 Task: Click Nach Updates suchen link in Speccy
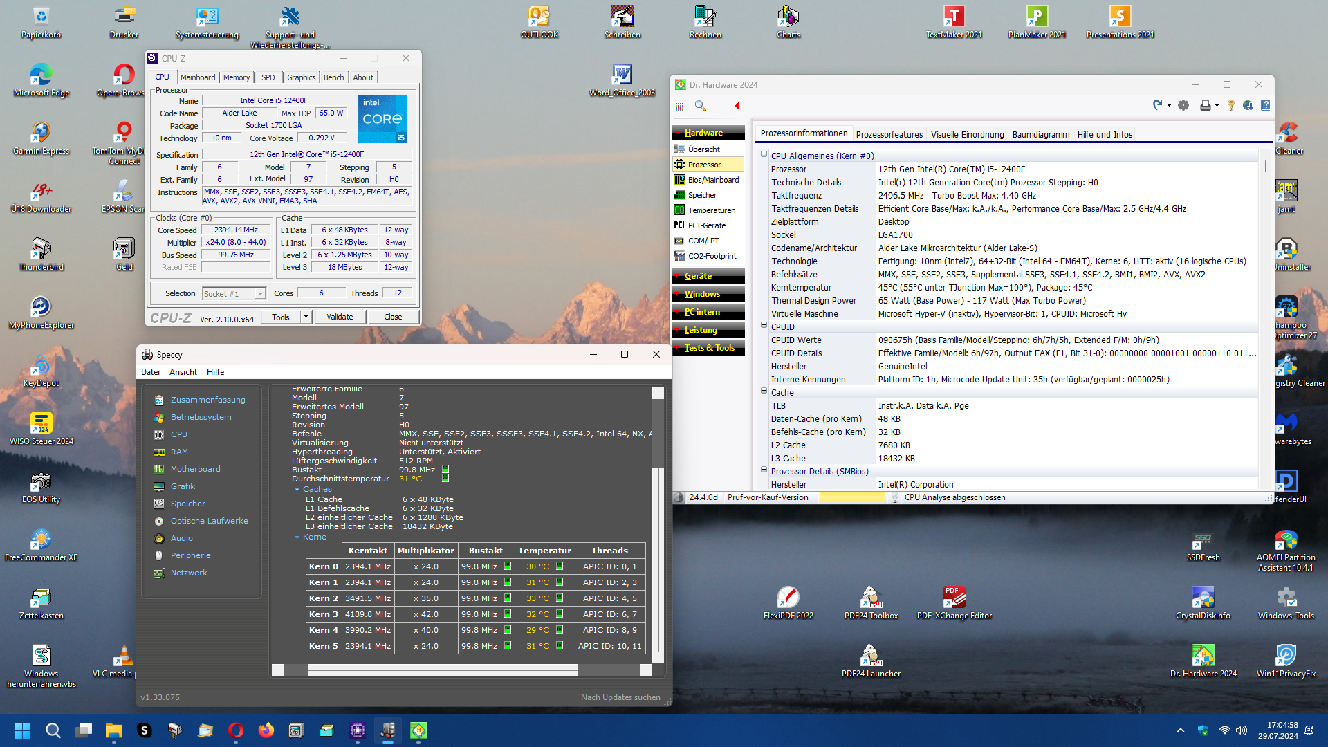point(620,697)
